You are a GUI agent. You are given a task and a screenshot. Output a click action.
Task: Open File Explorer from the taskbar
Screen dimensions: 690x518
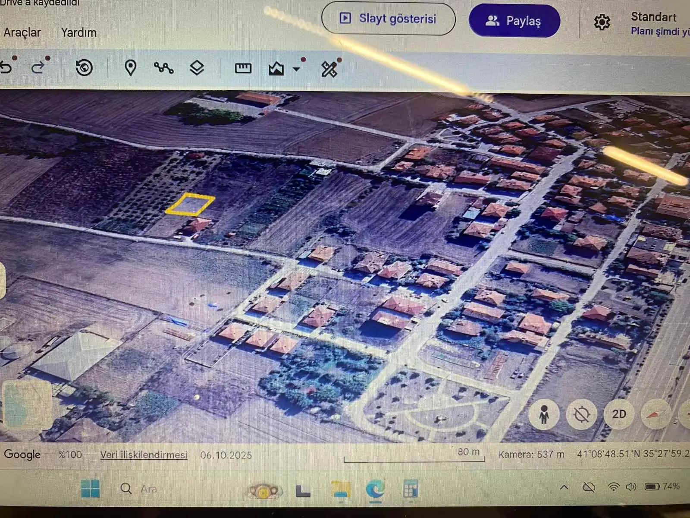tap(340, 490)
